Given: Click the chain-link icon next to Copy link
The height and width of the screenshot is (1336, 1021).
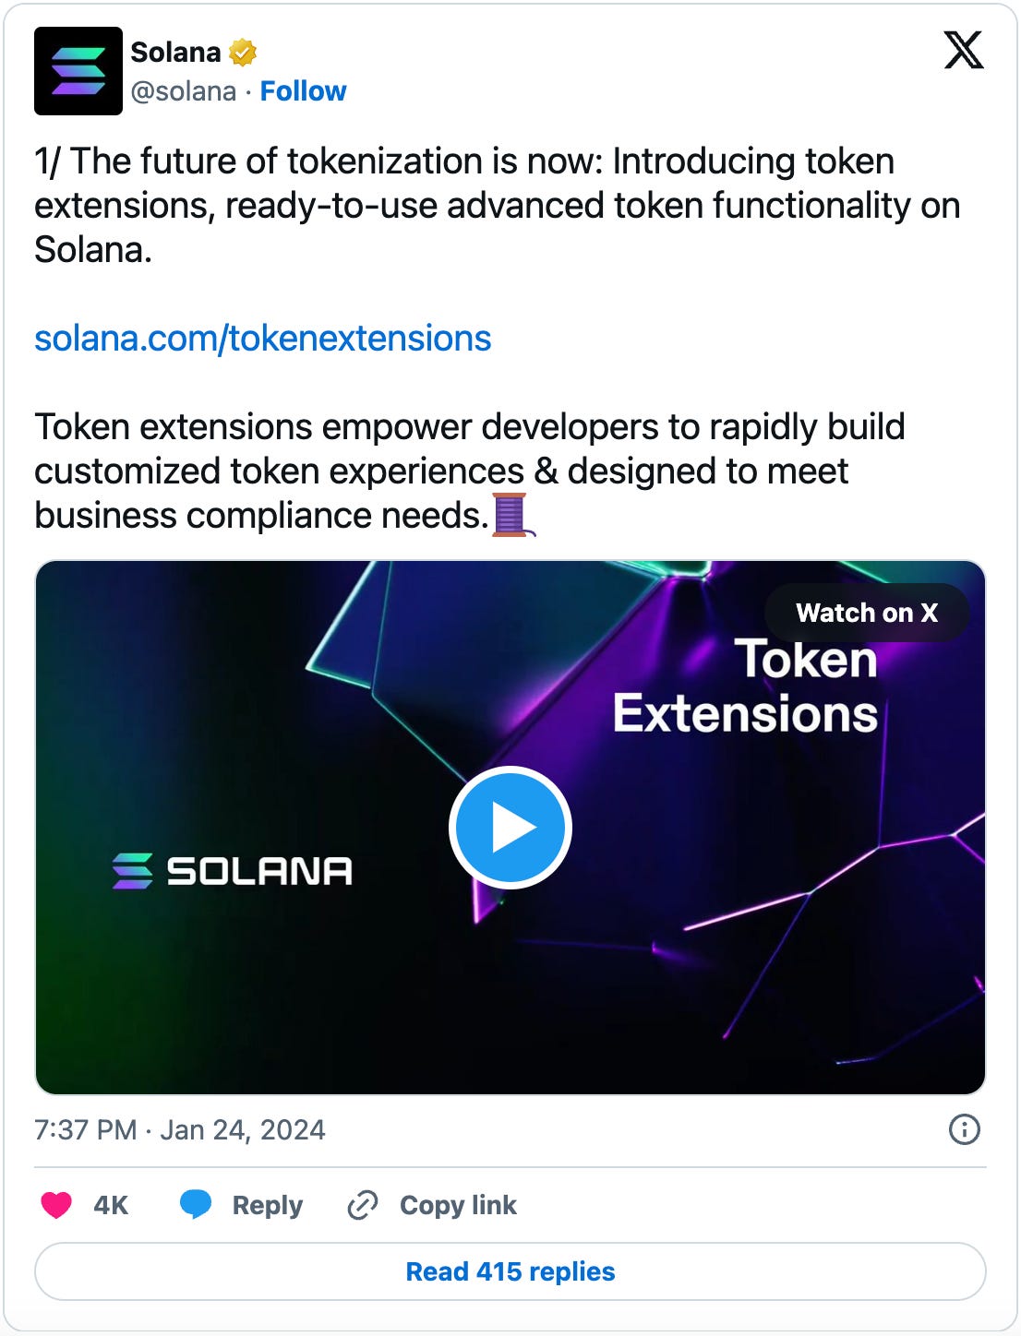Looking at the screenshot, I should pyautogui.click(x=362, y=1205).
